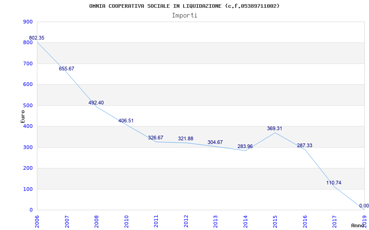Click the 406.51 data point label

click(x=126, y=121)
